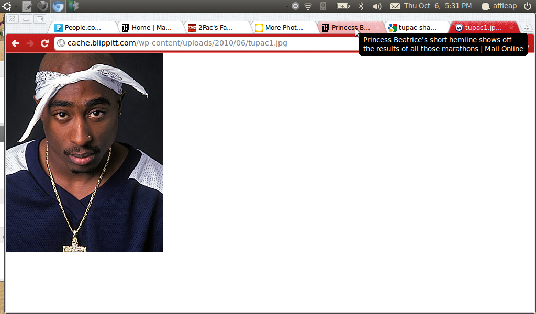Minimize the browser window
This screenshot has height=314, width=536.
coord(26,19)
